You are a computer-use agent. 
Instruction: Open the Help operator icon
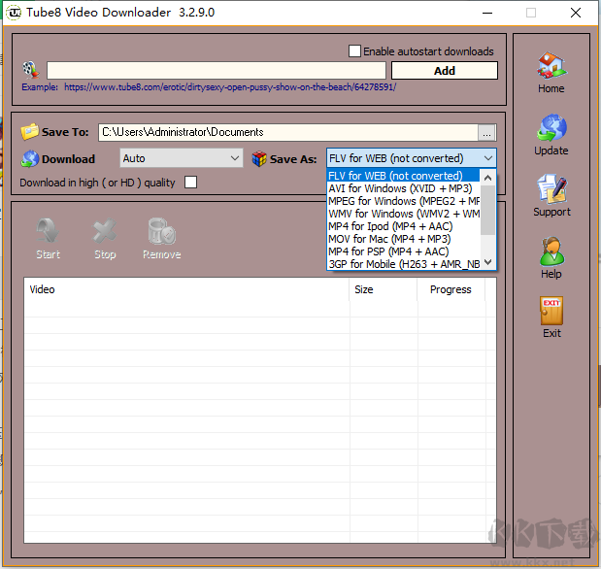click(551, 251)
